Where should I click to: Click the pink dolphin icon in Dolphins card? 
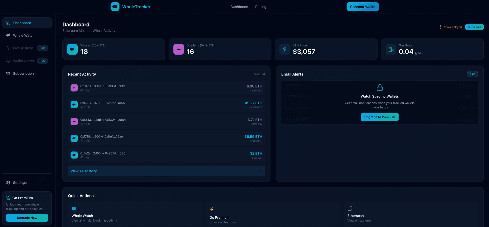179,49
